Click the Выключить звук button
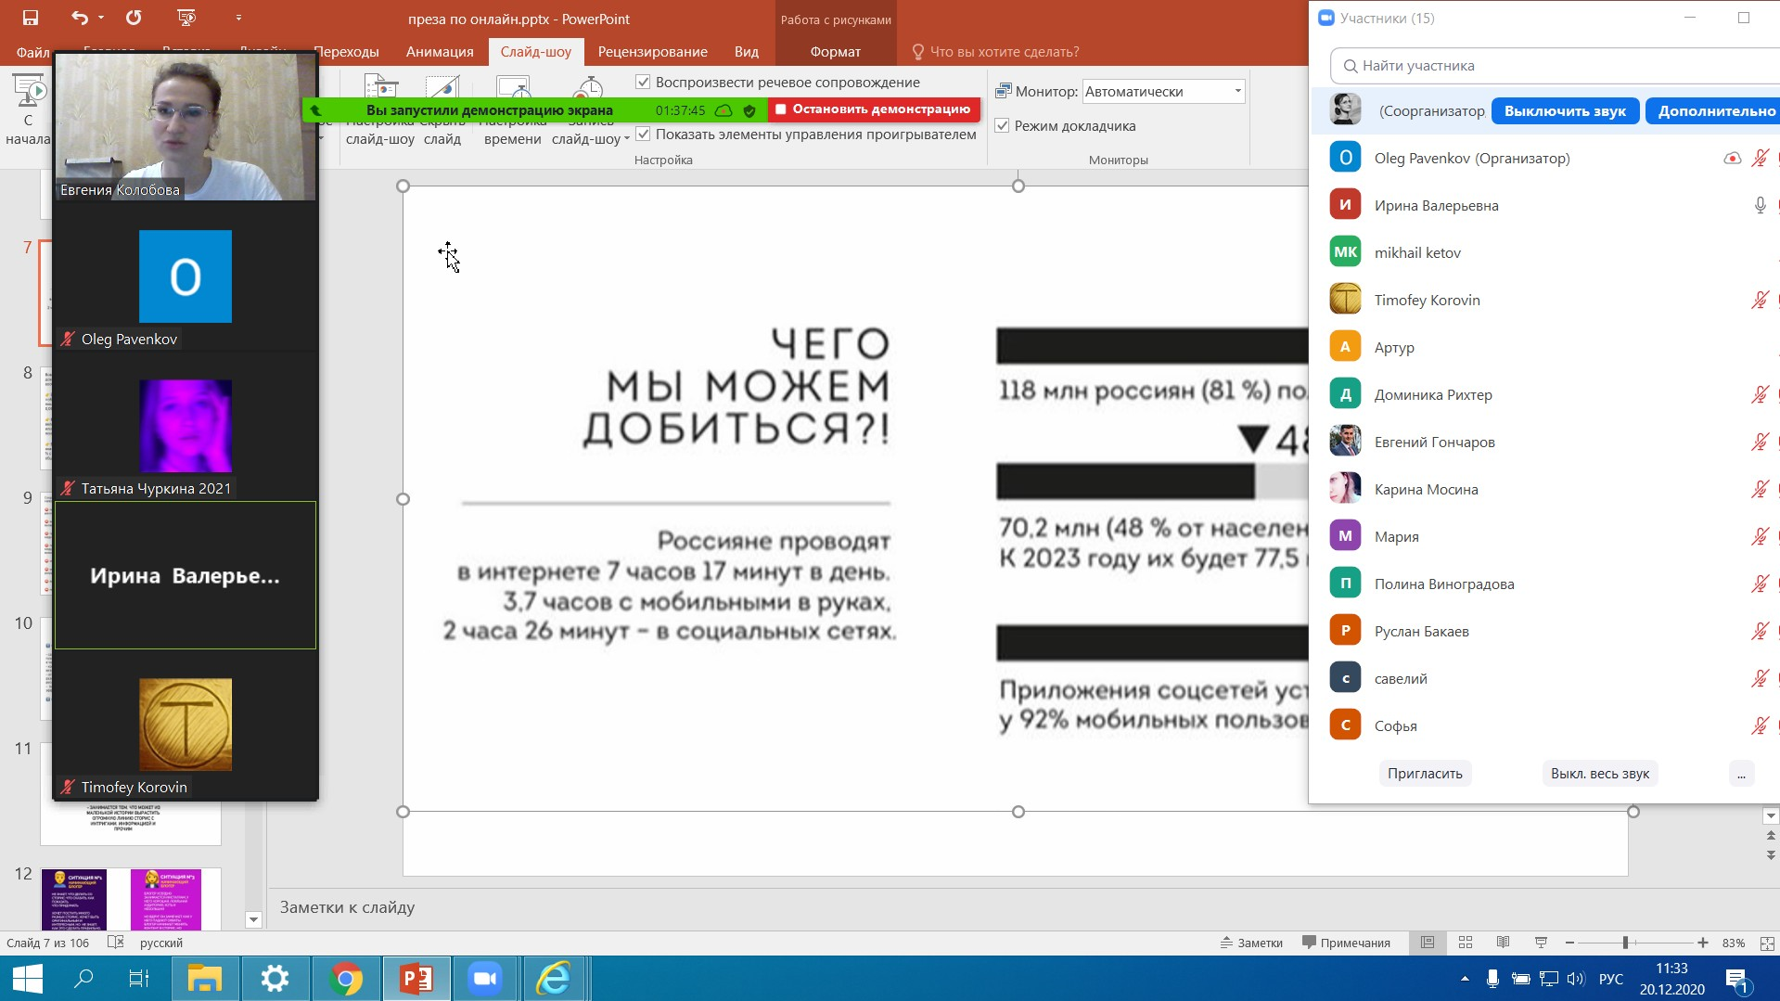The height and width of the screenshot is (1001, 1780). tap(1565, 111)
